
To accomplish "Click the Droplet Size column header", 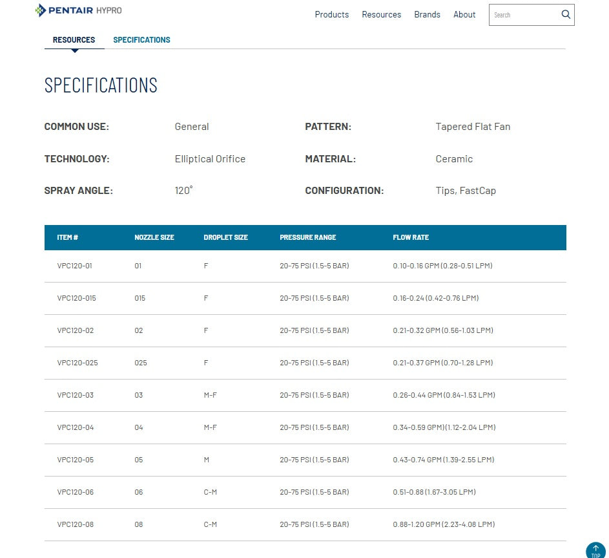I will (x=225, y=237).
